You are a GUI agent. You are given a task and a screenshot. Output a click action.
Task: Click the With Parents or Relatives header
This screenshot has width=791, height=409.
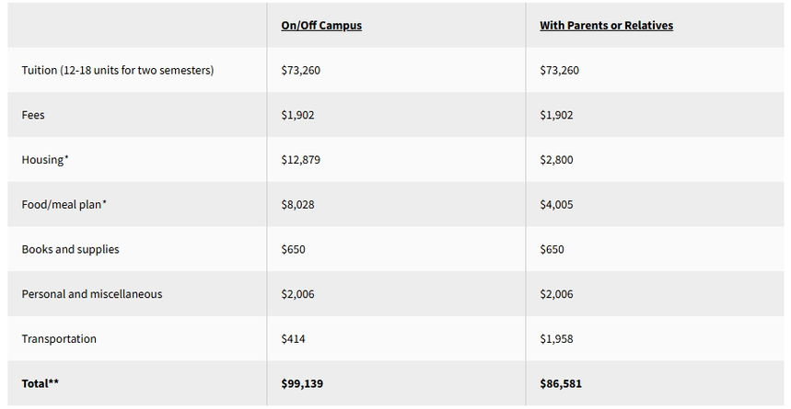pyautogui.click(x=606, y=26)
